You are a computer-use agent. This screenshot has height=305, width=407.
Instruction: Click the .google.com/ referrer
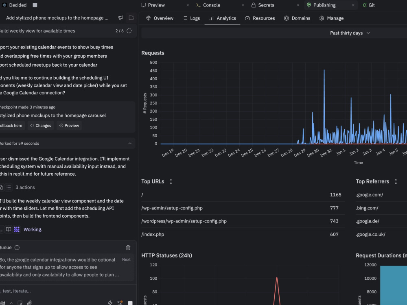[370, 195]
